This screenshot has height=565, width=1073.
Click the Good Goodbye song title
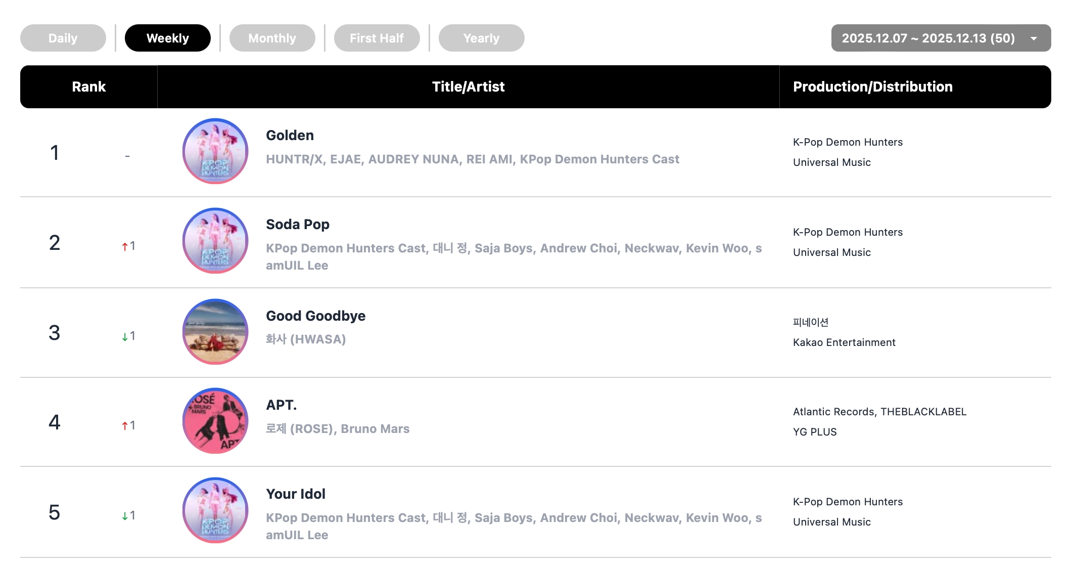click(316, 316)
